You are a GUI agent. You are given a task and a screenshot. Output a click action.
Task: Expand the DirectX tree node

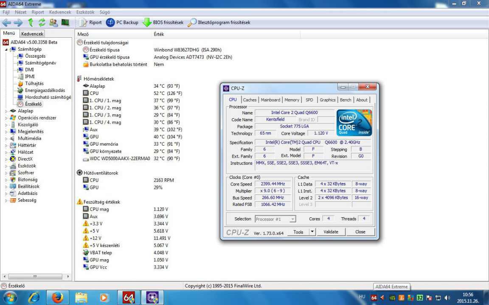pyautogui.click(x=6, y=159)
